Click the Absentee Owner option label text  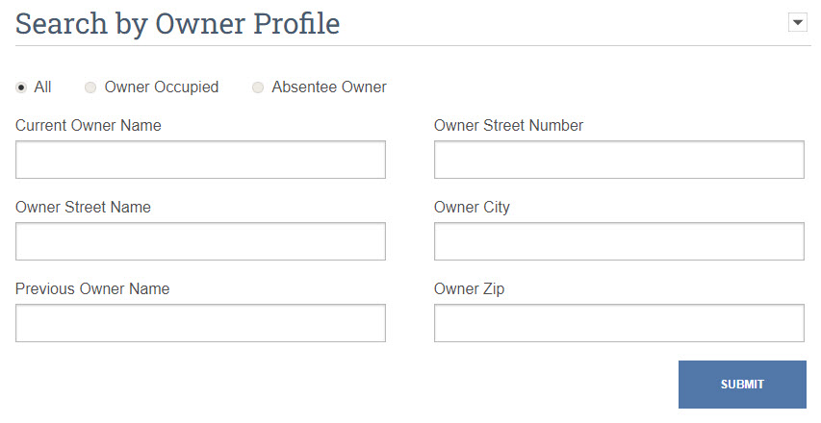pyautogui.click(x=329, y=87)
